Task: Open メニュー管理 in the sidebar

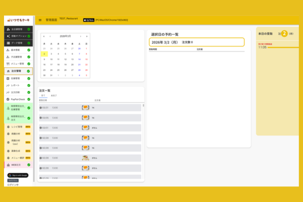Action: click(x=18, y=64)
